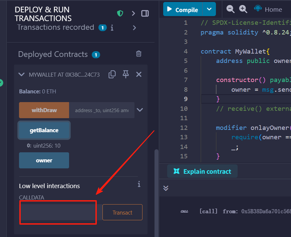Zoom in the editor font
The width and height of the screenshot is (291, 237).
[243, 9]
